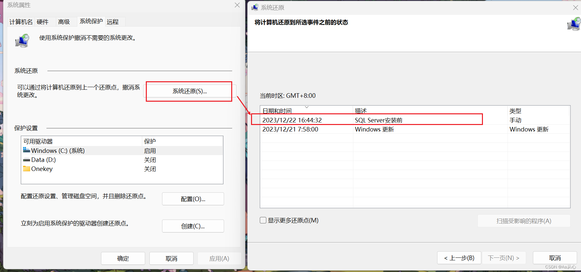Click the 系统还原(S)... button
This screenshot has width=581, height=272.
click(x=190, y=91)
